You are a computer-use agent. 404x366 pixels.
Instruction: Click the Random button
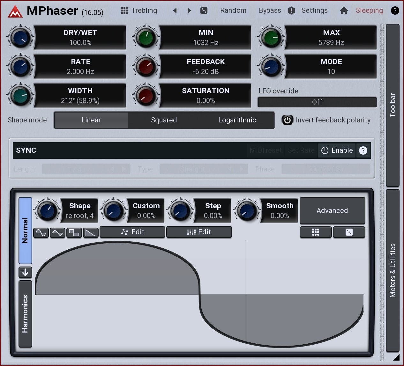pos(233,11)
